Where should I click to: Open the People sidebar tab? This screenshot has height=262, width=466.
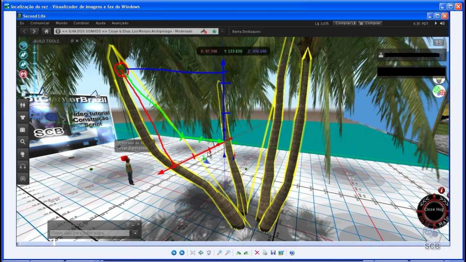23,105
